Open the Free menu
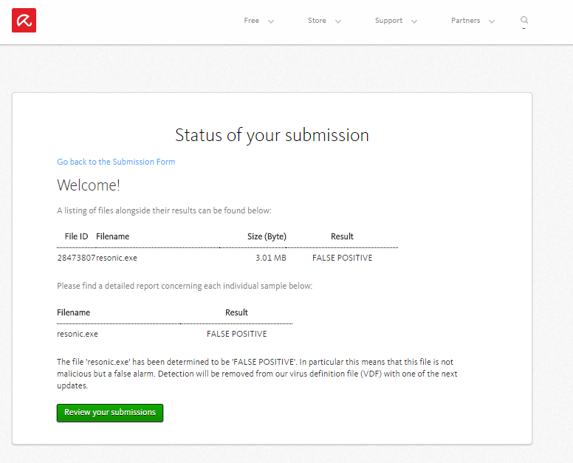Viewport: 573px width, 463px height. point(252,21)
